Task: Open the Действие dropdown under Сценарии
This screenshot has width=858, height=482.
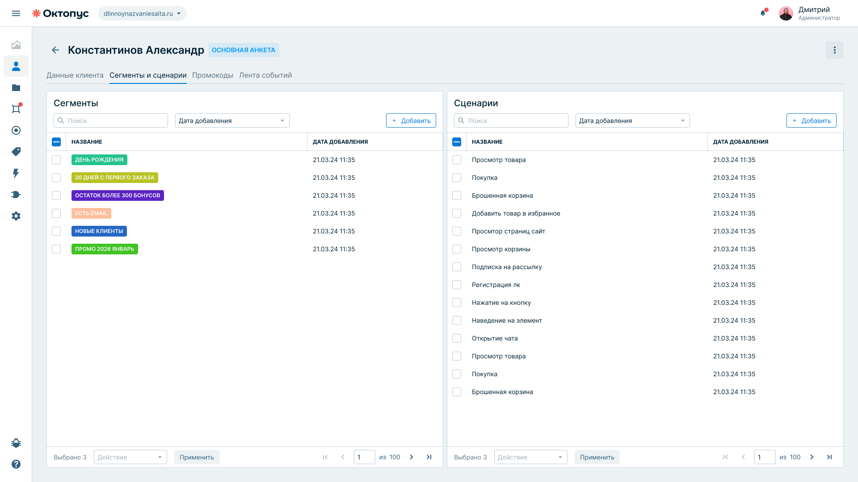Action: click(x=531, y=457)
